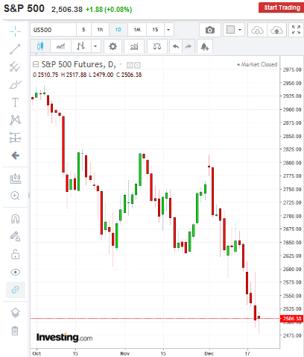This screenshot has height=357, width=304.
Task: Select the text annotation tool
Action: [x=15, y=102]
